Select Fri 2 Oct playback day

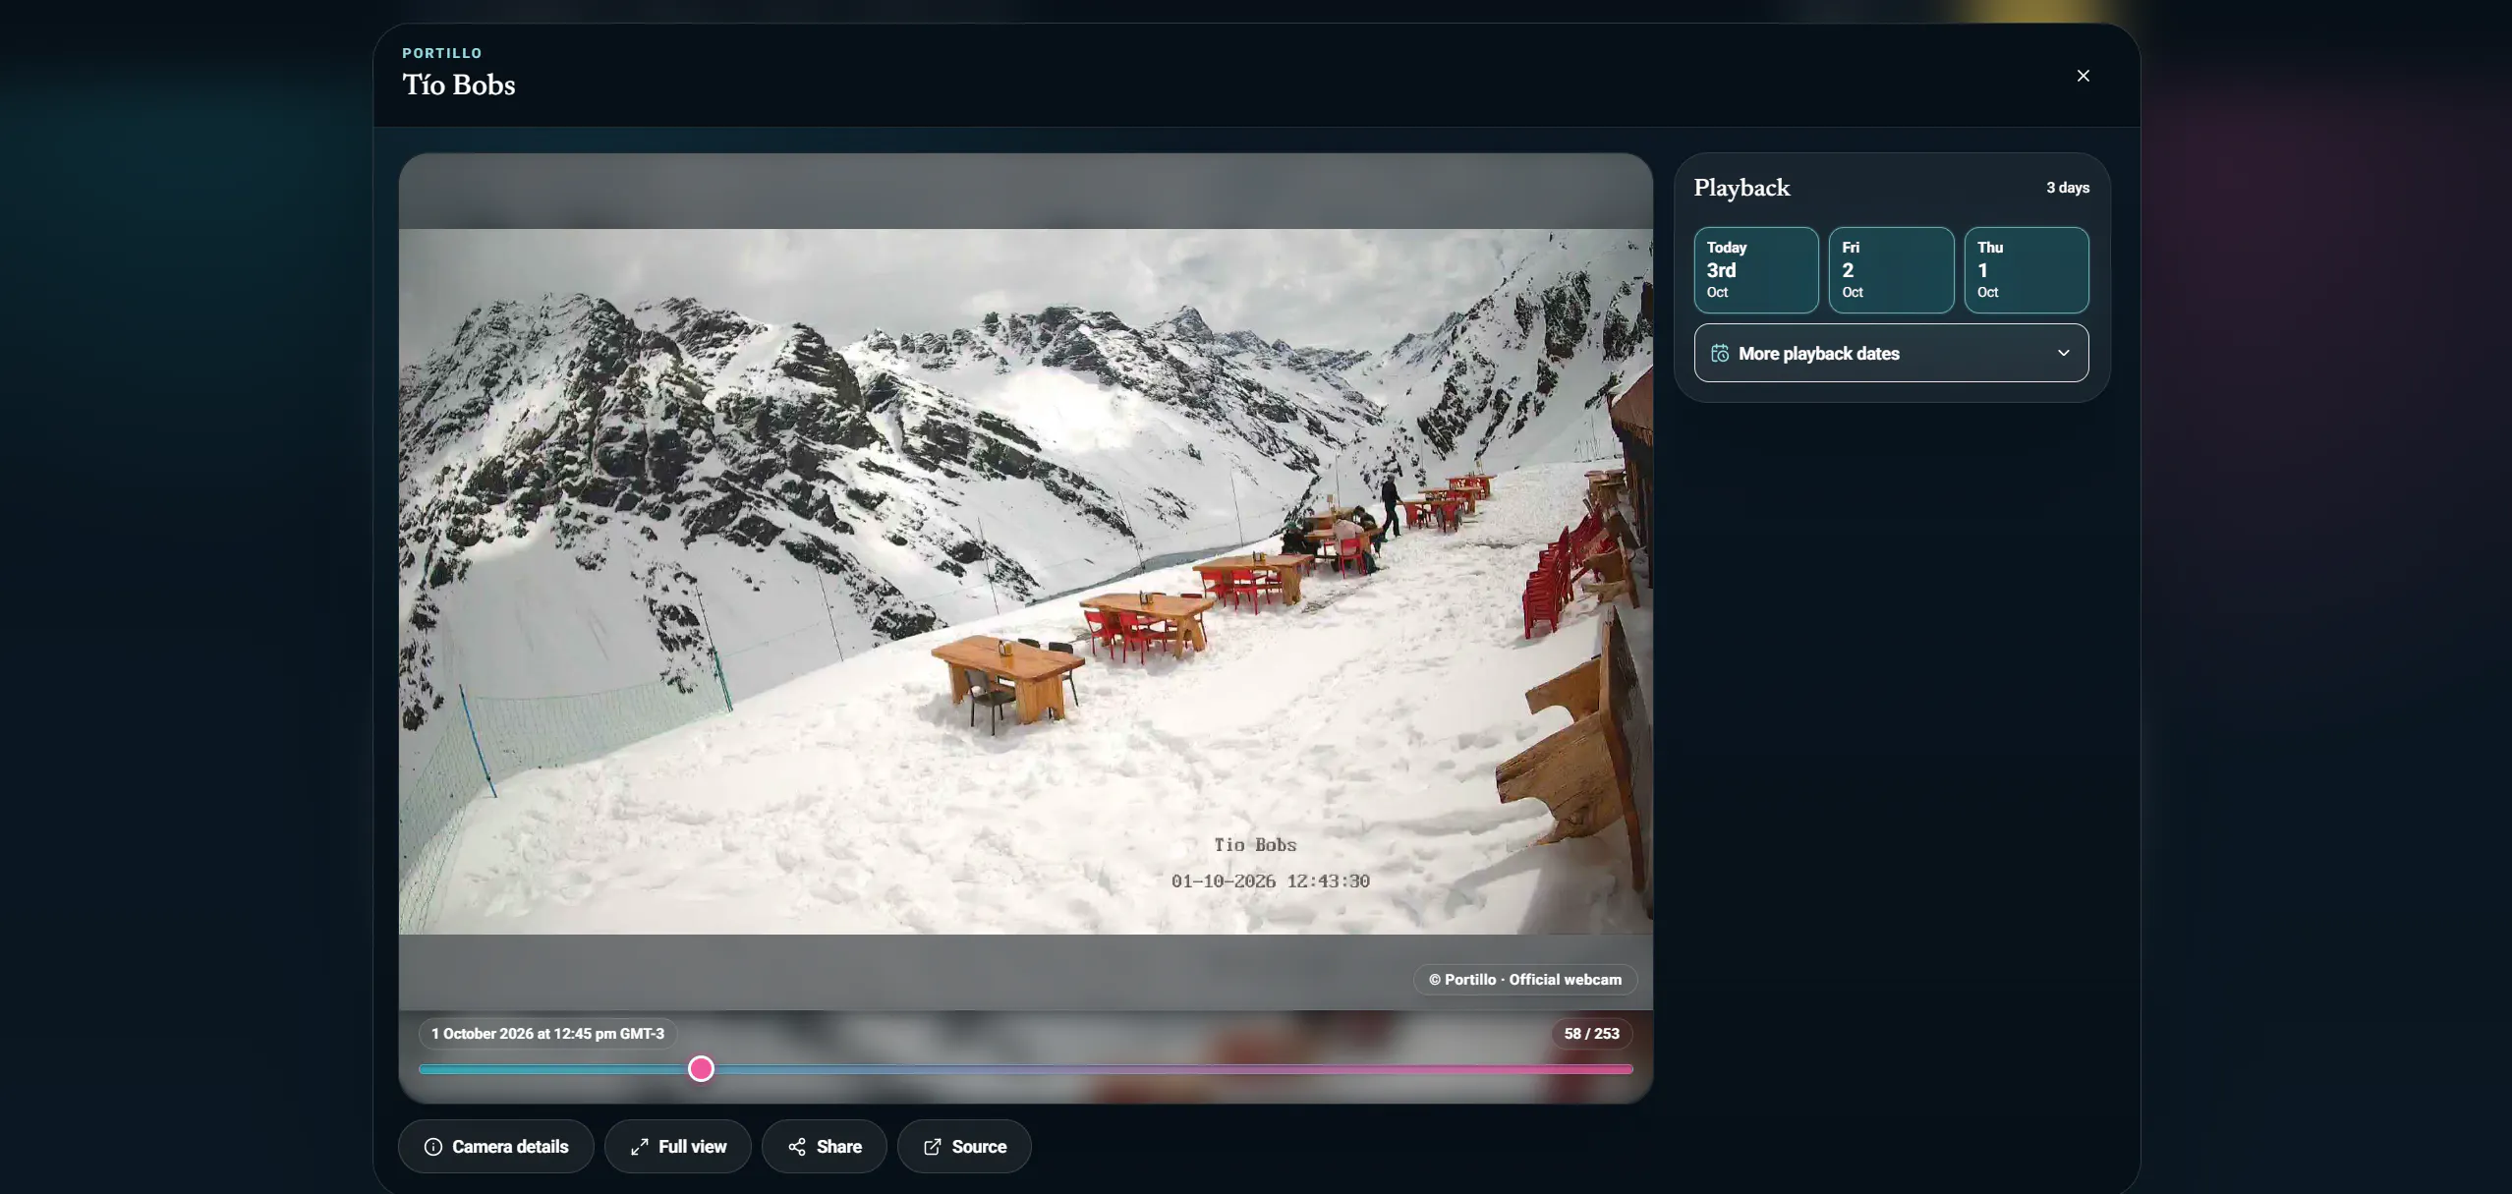coord(1891,270)
